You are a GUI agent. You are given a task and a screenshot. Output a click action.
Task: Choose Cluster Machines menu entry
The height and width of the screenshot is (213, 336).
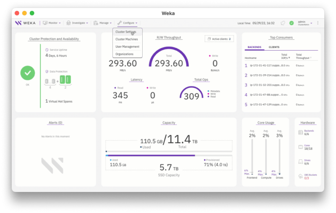127,39
